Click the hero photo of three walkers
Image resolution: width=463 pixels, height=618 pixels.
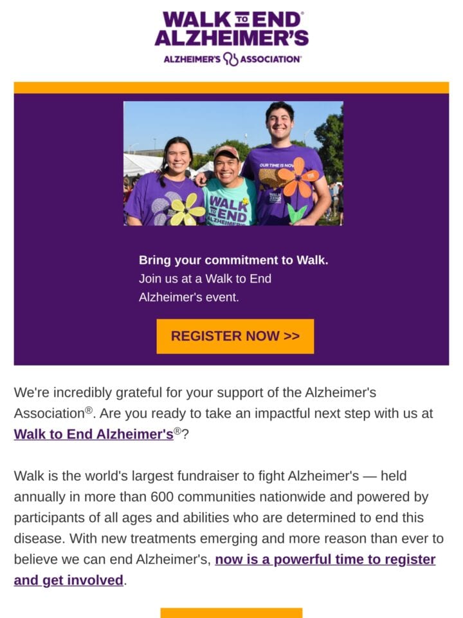pyautogui.click(x=233, y=163)
